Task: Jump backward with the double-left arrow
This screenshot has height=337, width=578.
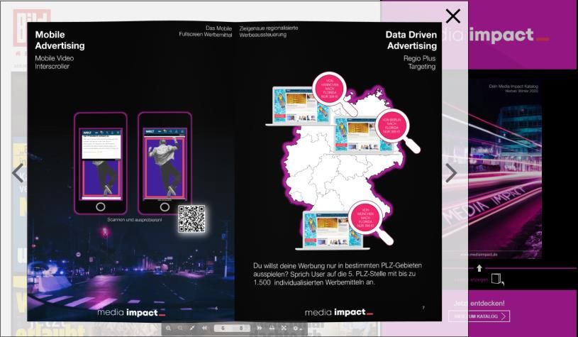Action: [x=204, y=328]
